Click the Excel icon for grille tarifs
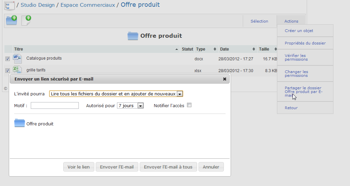The height and width of the screenshot is (186, 350). 17,70
